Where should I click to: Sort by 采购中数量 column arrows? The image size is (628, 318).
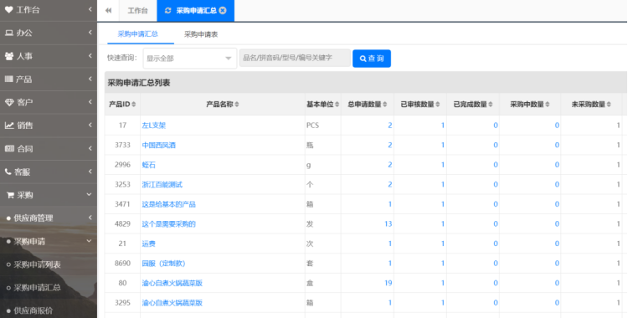point(548,105)
